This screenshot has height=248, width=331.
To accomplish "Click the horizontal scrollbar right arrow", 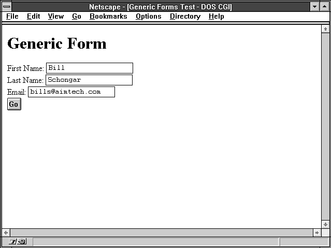I will (317, 232).
